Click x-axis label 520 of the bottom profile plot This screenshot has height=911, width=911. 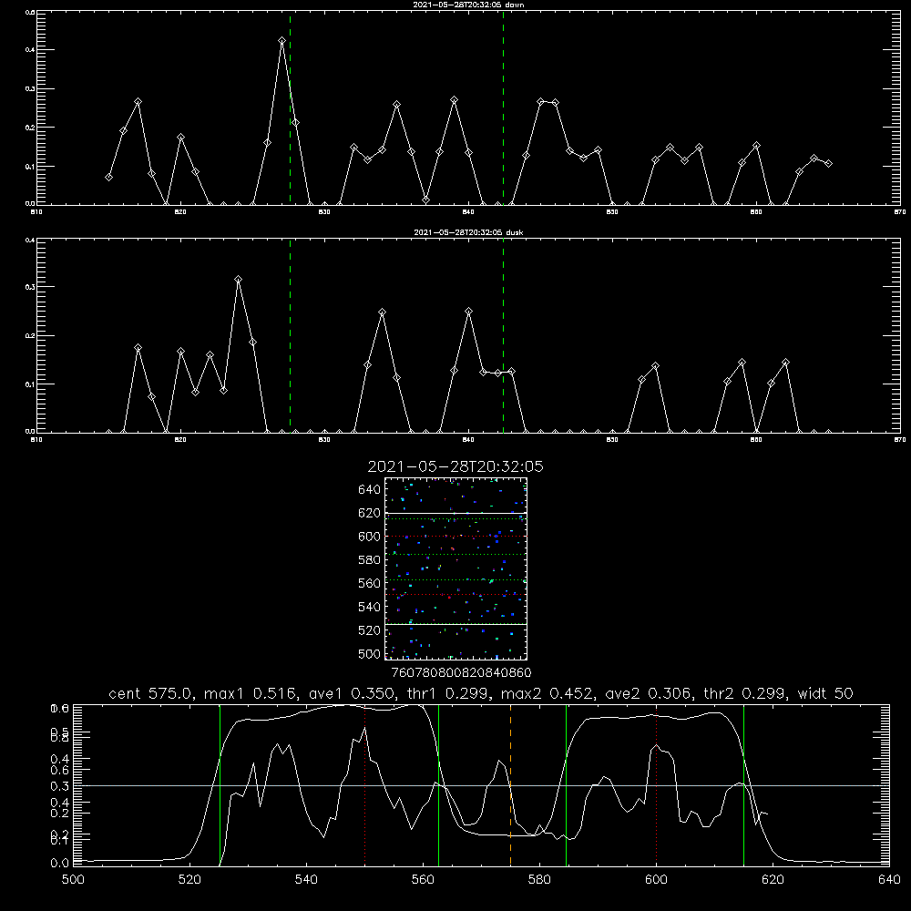click(x=190, y=880)
